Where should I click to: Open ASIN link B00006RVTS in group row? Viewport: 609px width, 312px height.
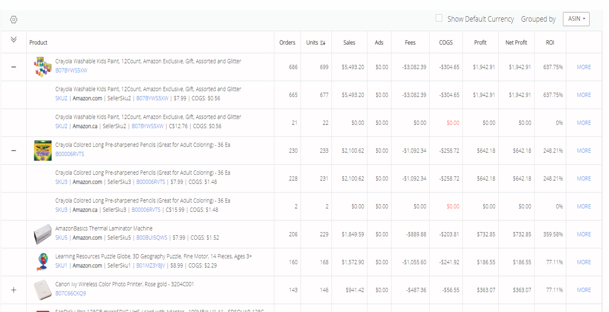[70, 154]
